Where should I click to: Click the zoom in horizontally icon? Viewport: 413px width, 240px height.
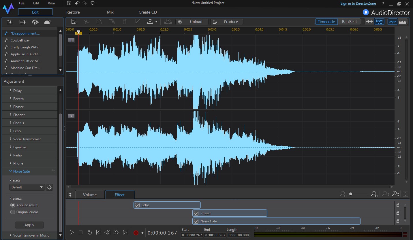374,194
